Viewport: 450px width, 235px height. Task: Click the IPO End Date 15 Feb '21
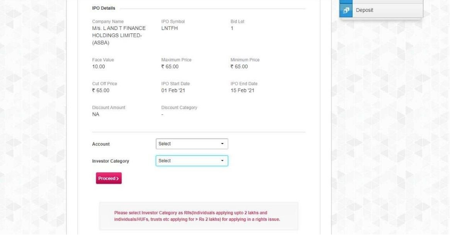pos(242,91)
